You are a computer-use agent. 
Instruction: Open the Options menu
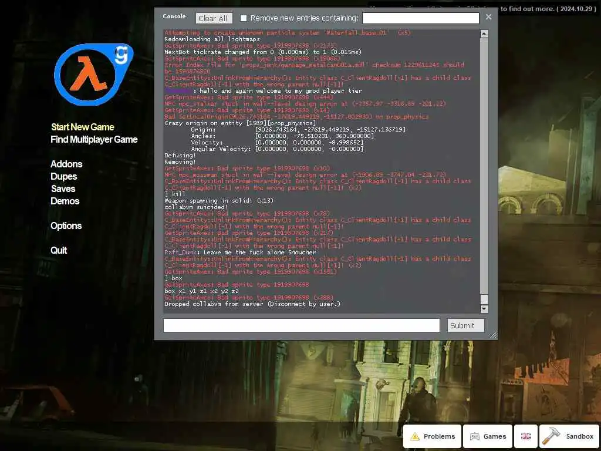(x=66, y=226)
